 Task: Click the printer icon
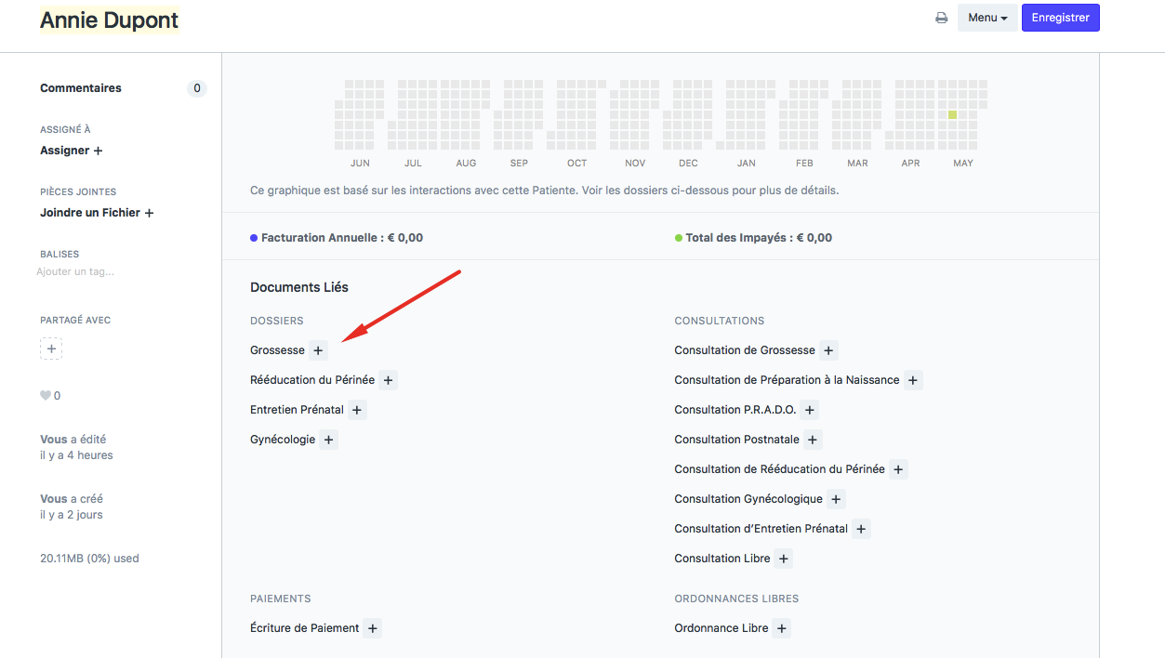click(941, 18)
